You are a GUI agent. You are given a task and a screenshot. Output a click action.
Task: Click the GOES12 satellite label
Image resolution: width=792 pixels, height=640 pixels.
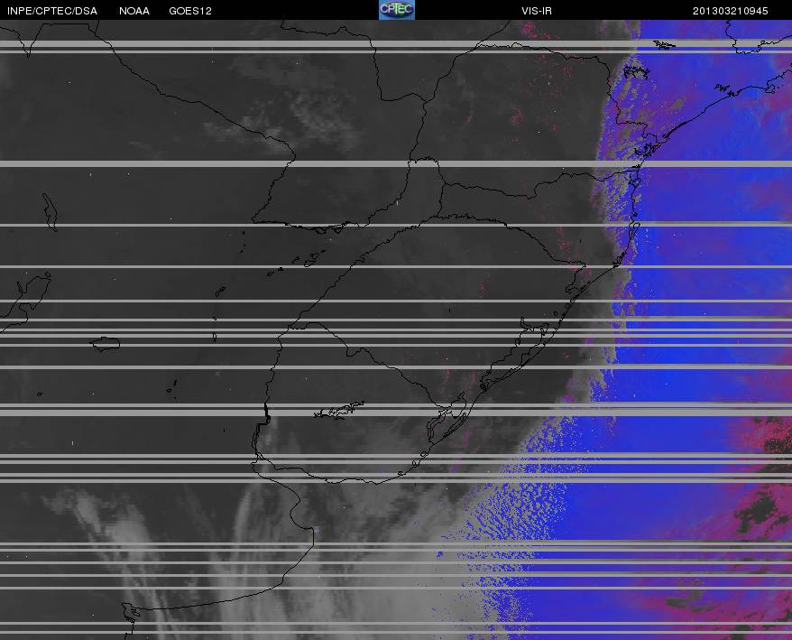pyautogui.click(x=190, y=11)
